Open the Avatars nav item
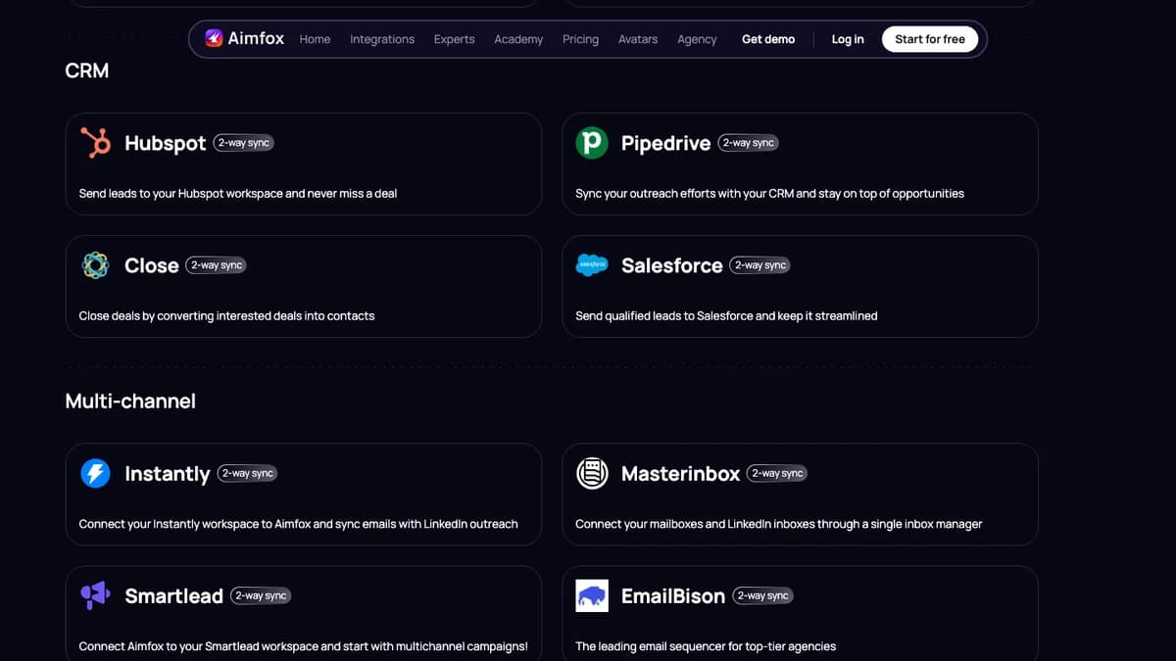The width and height of the screenshot is (1176, 661). pyautogui.click(x=638, y=39)
